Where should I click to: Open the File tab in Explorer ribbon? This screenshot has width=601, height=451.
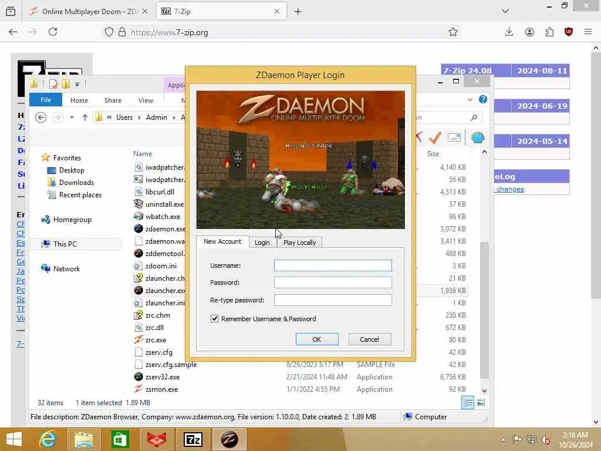click(46, 100)
